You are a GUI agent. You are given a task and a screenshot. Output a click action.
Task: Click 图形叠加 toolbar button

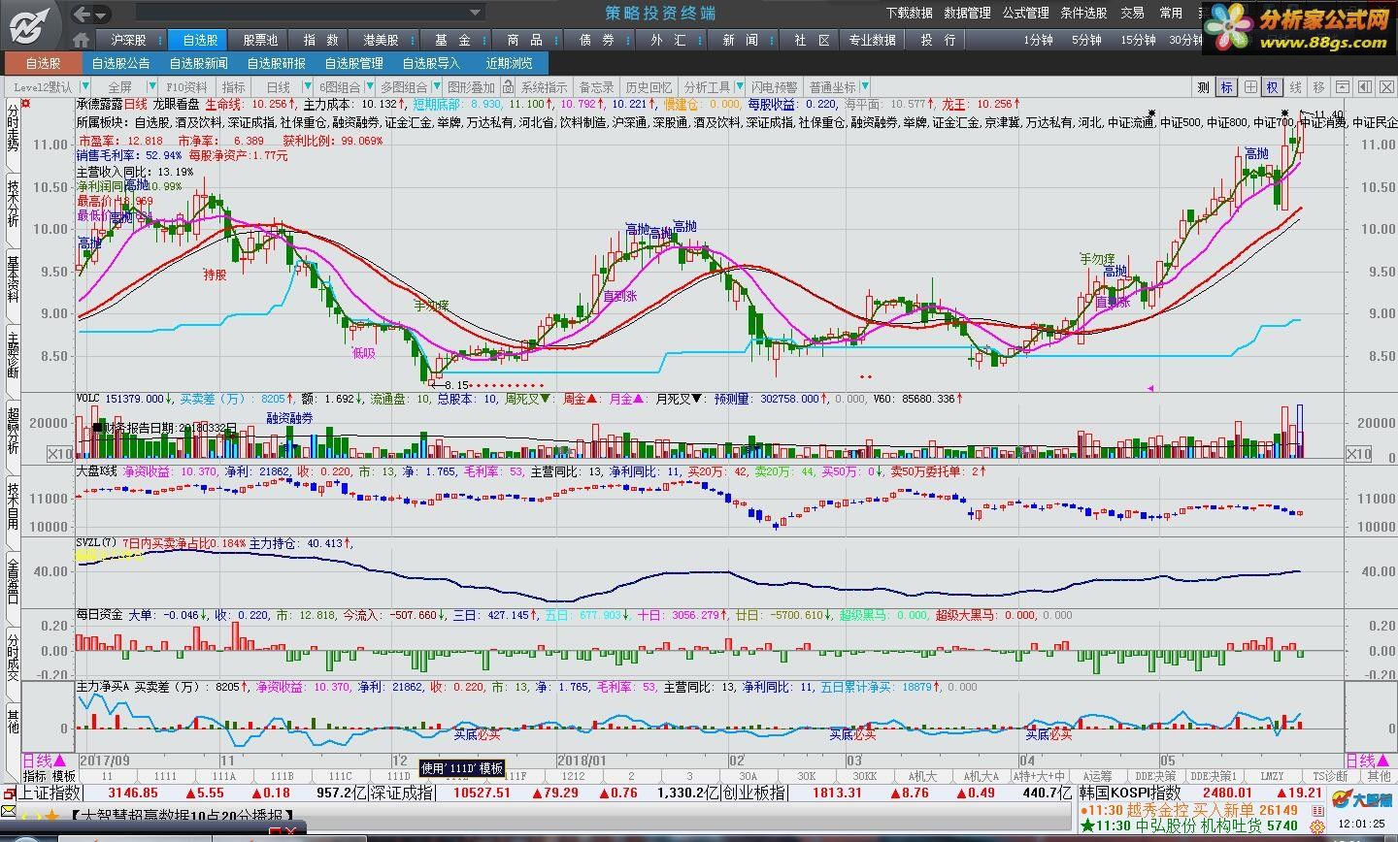click(470, 87)
